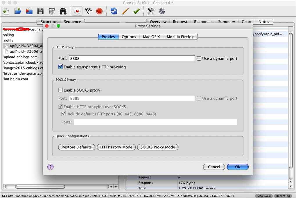This screenshot has height=198, width=296.
Task: Open a saved session with the folder icon
Action: tap(17, 11)
